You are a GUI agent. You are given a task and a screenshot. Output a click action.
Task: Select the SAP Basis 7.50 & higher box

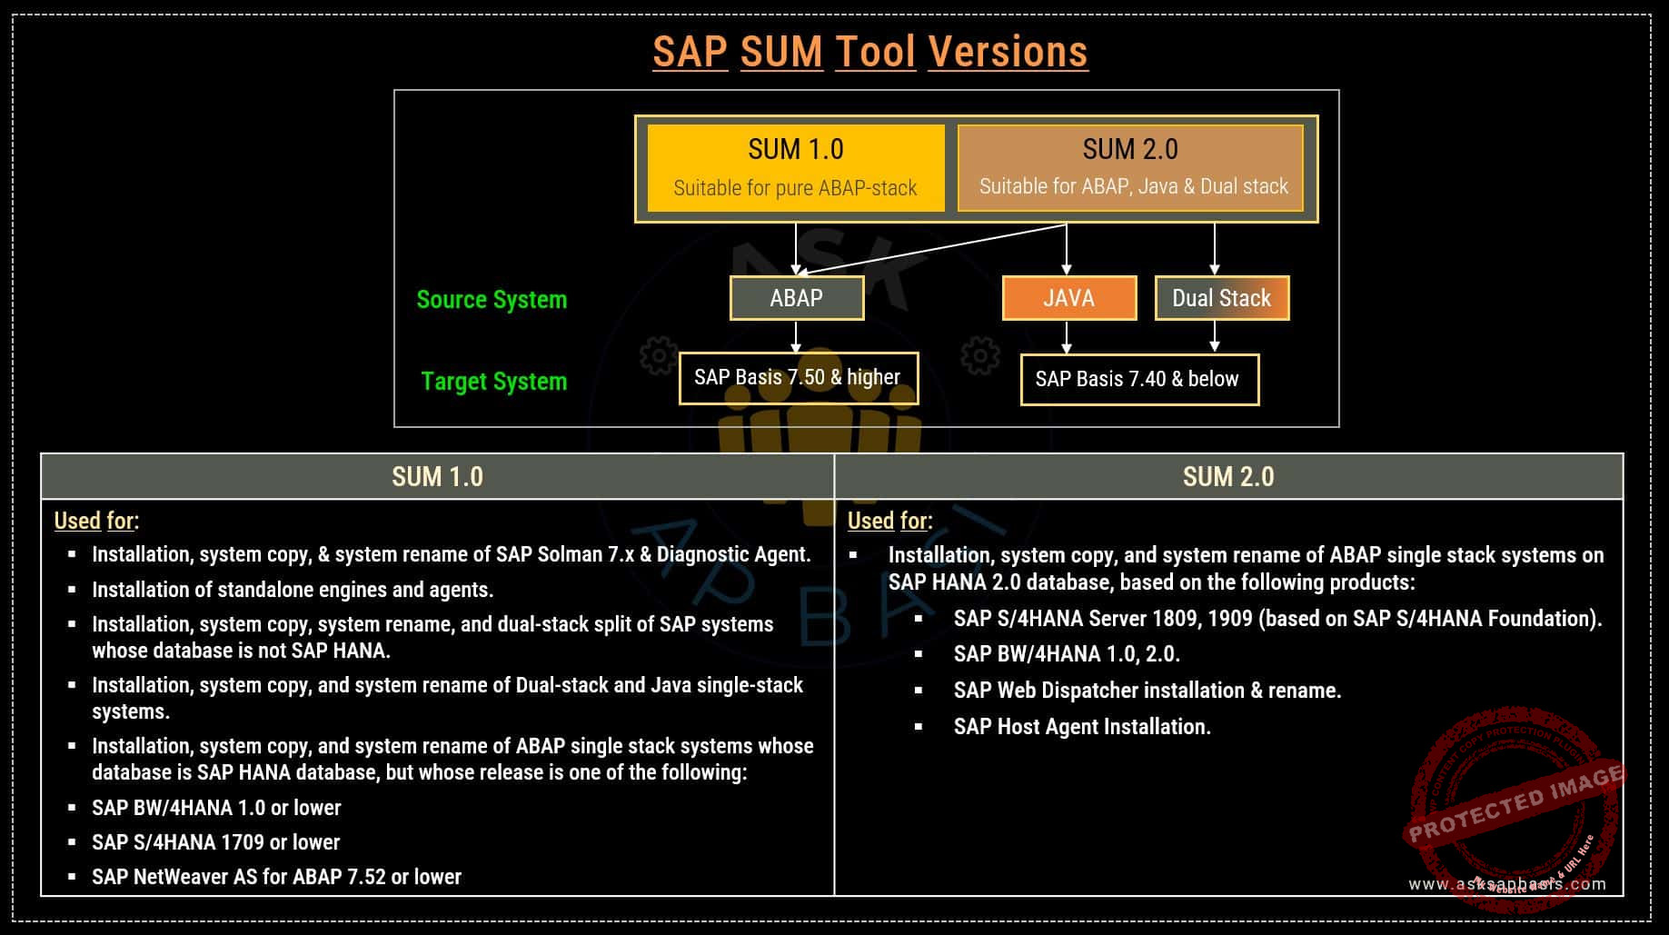point(798,378)
